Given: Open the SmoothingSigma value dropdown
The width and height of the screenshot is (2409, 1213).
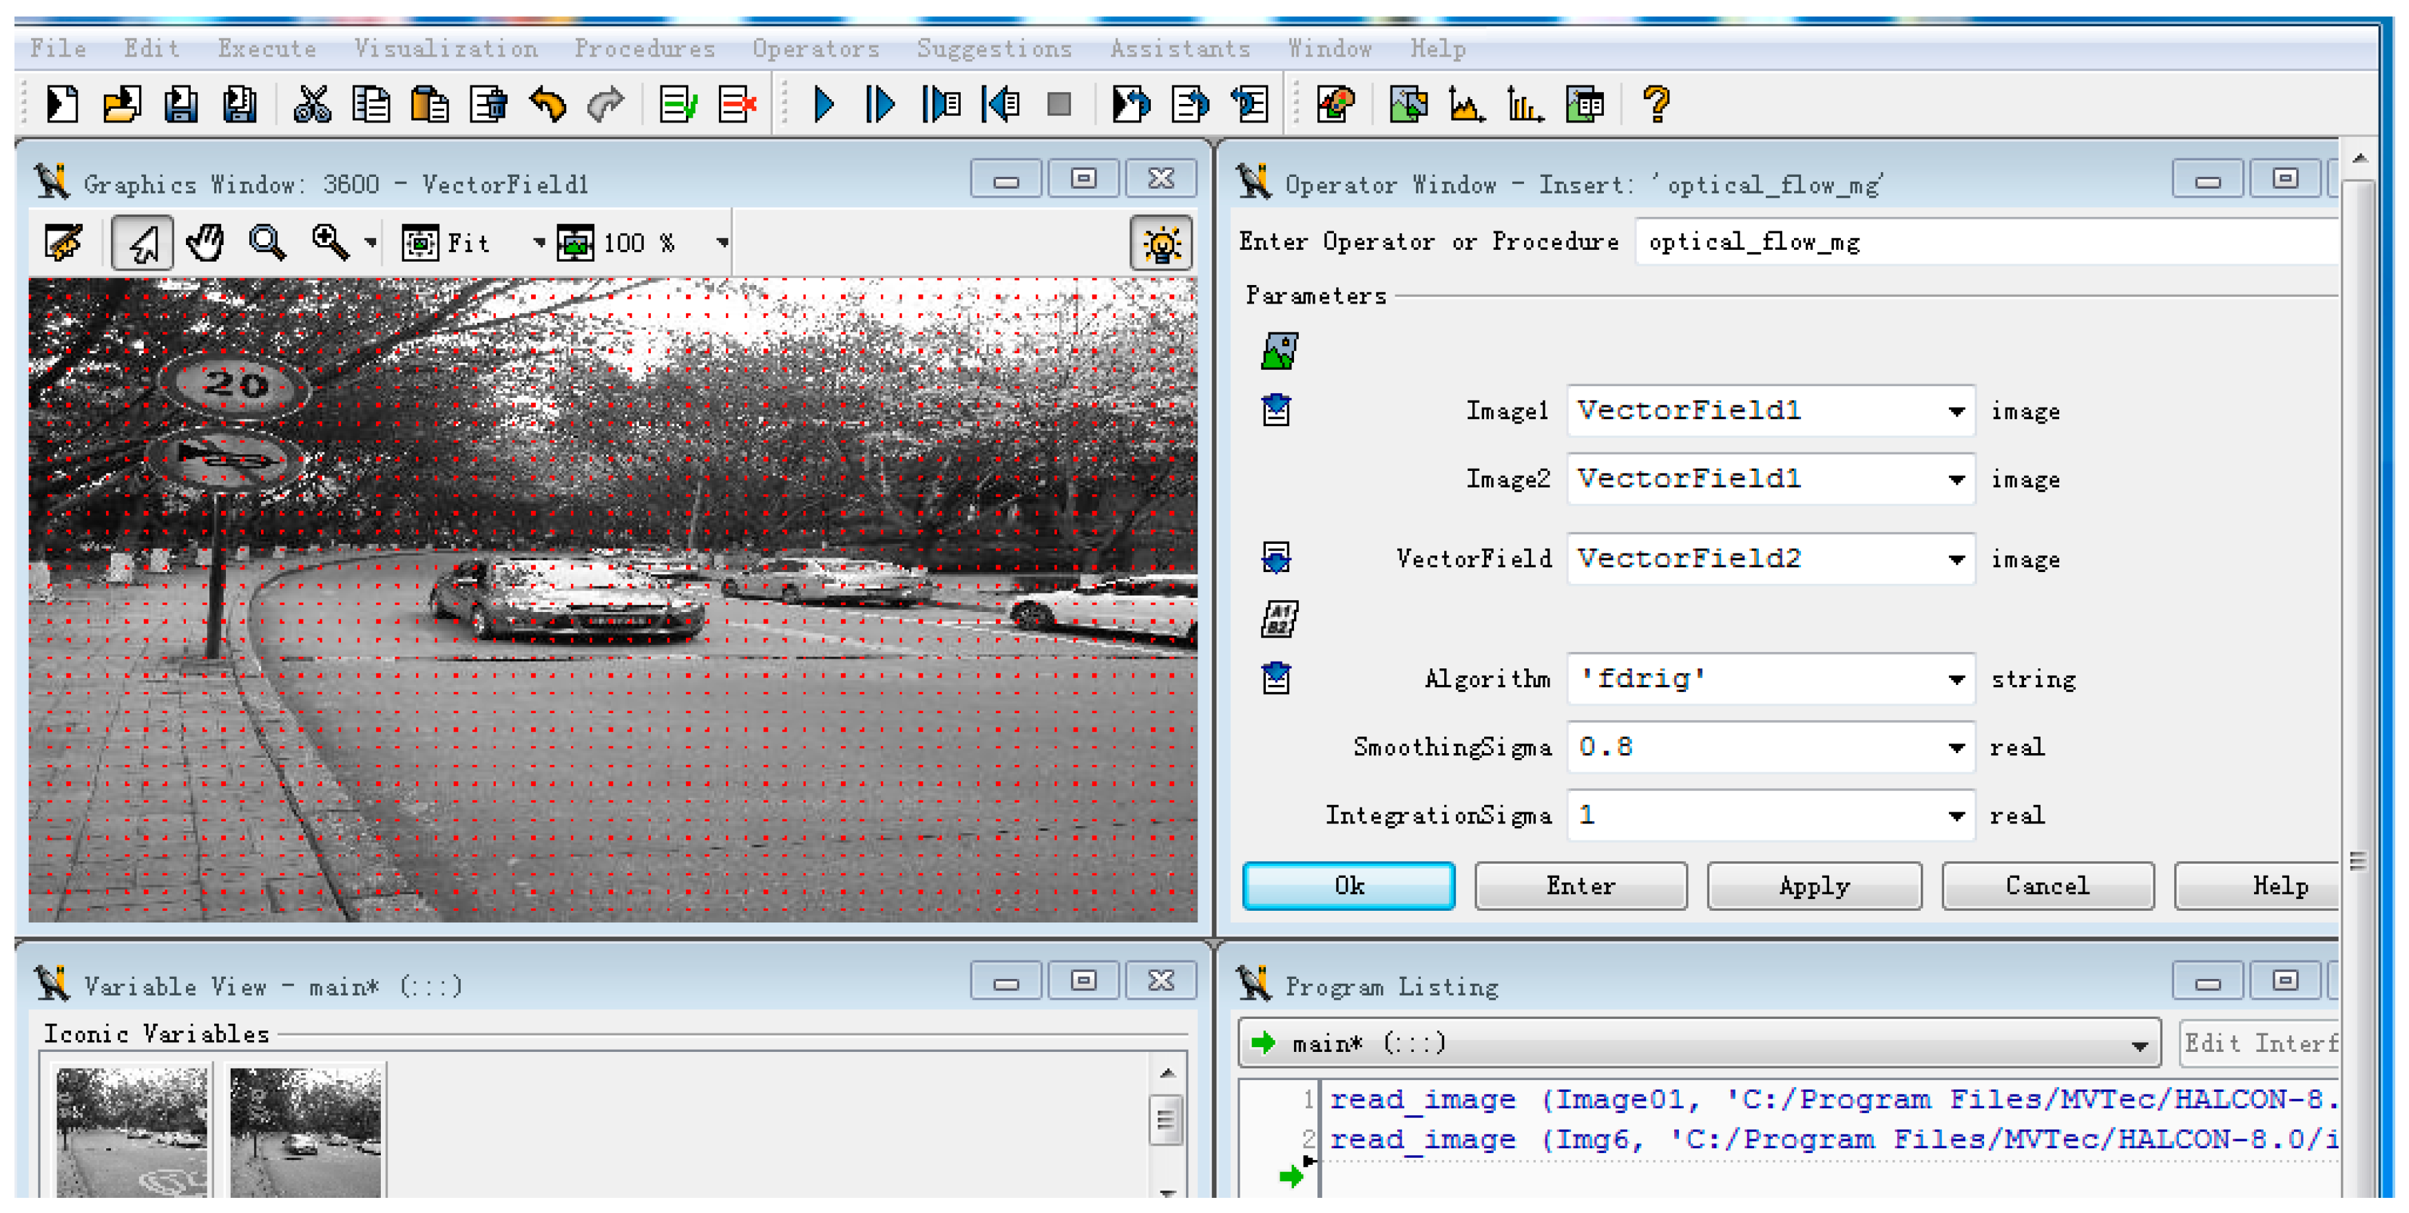Looking at the screenshot, I should tap(1955, 748).
